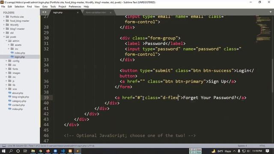Open the Find menu
The image size is (274, 154).
click(x=30, y=7)
